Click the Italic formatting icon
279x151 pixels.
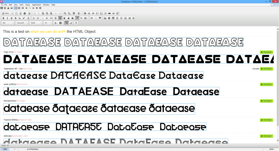tap(7, 18)
